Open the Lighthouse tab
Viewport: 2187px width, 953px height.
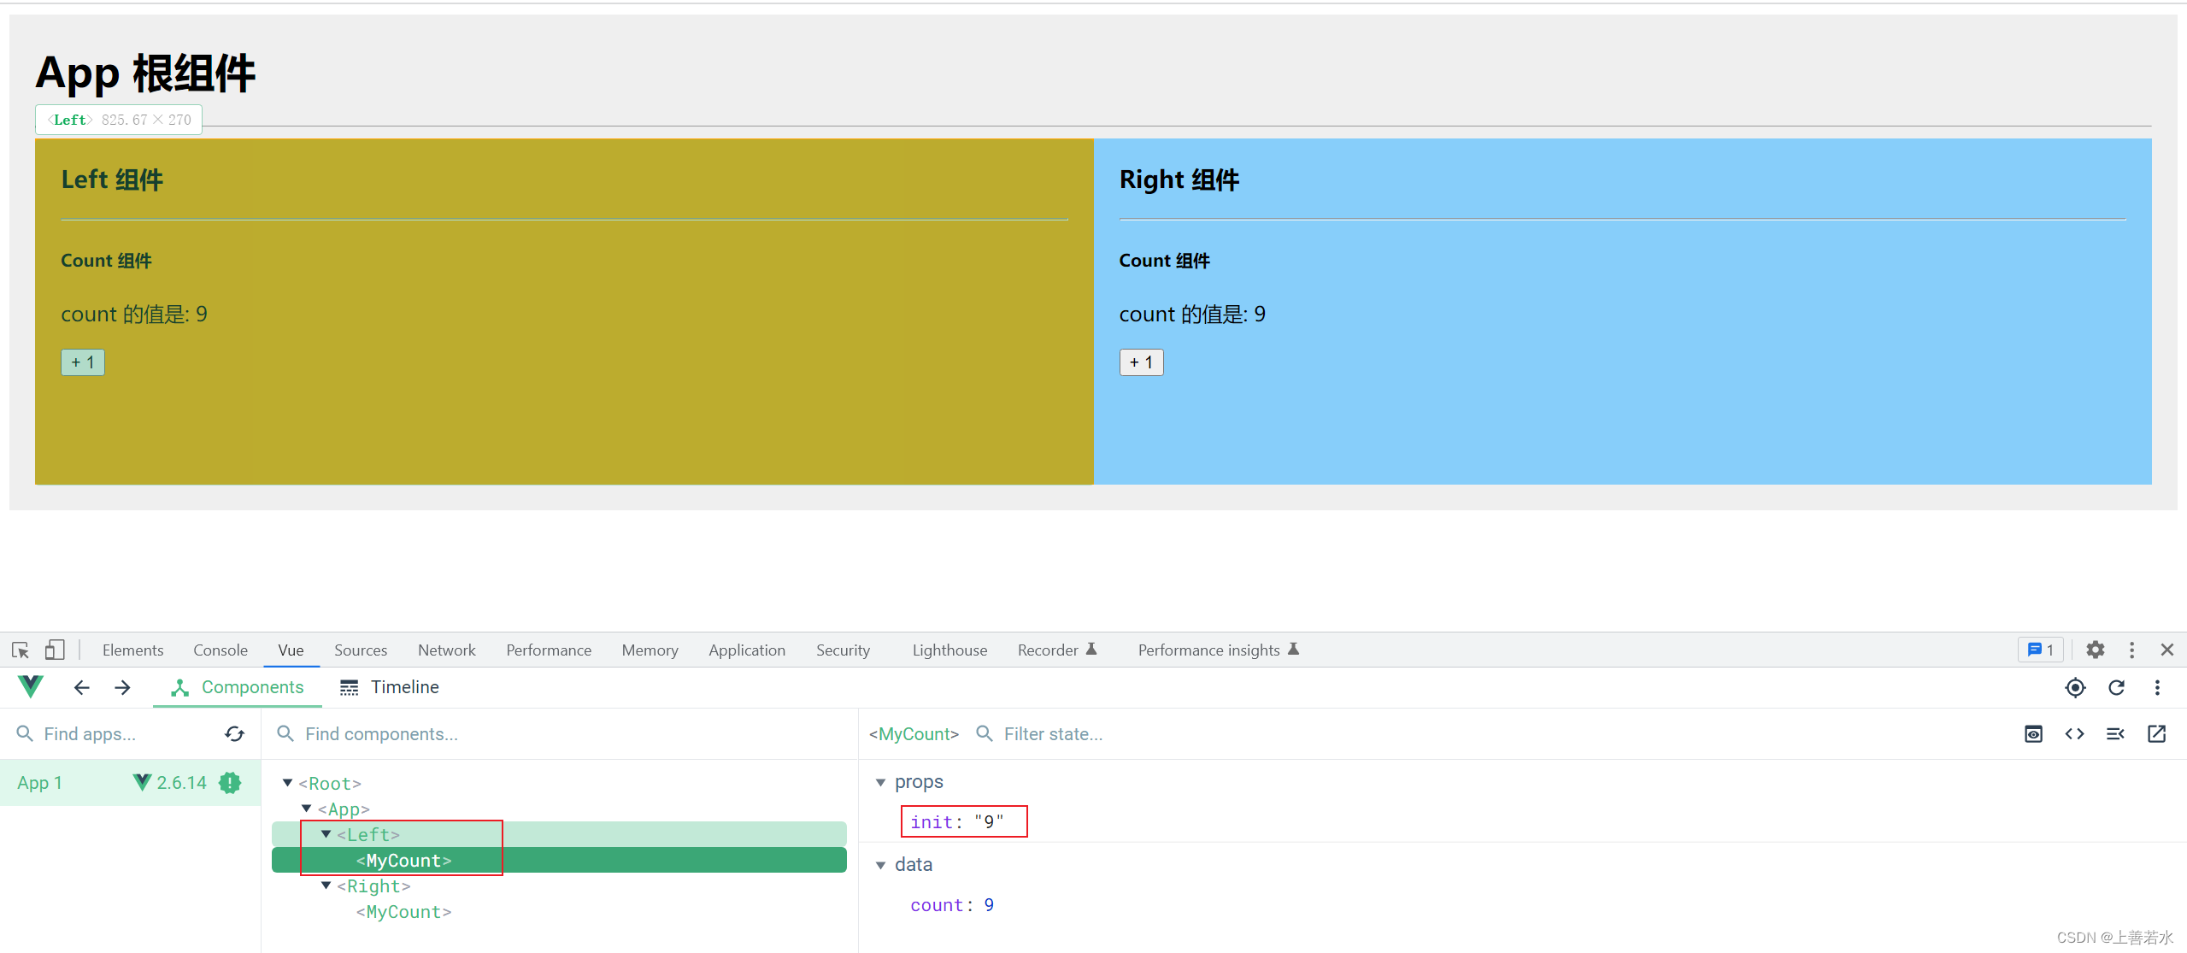(949, 650)
